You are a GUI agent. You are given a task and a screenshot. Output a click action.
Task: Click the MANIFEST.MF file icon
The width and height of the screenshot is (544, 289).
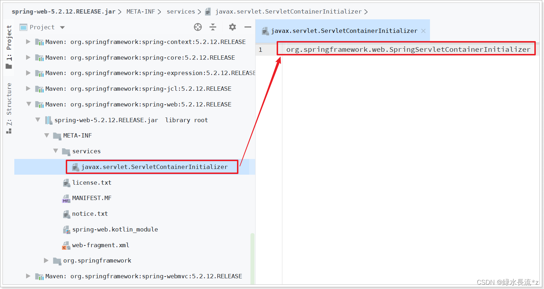point(66,198)
